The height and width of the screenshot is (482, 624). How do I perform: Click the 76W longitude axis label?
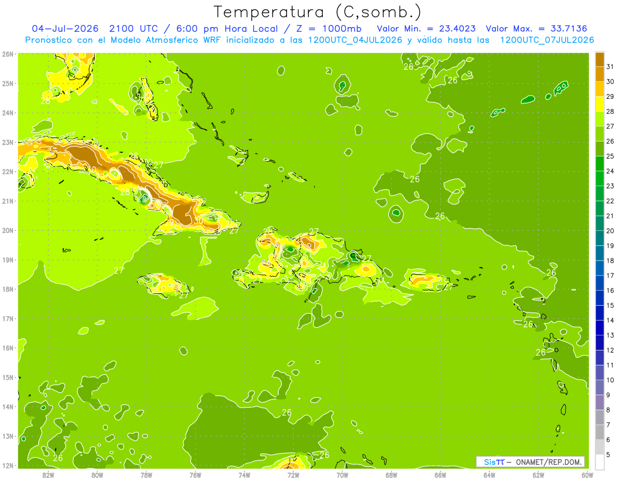pos(195,474)
